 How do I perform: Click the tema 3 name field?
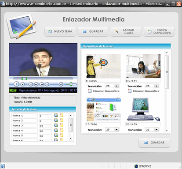[25, 126]
